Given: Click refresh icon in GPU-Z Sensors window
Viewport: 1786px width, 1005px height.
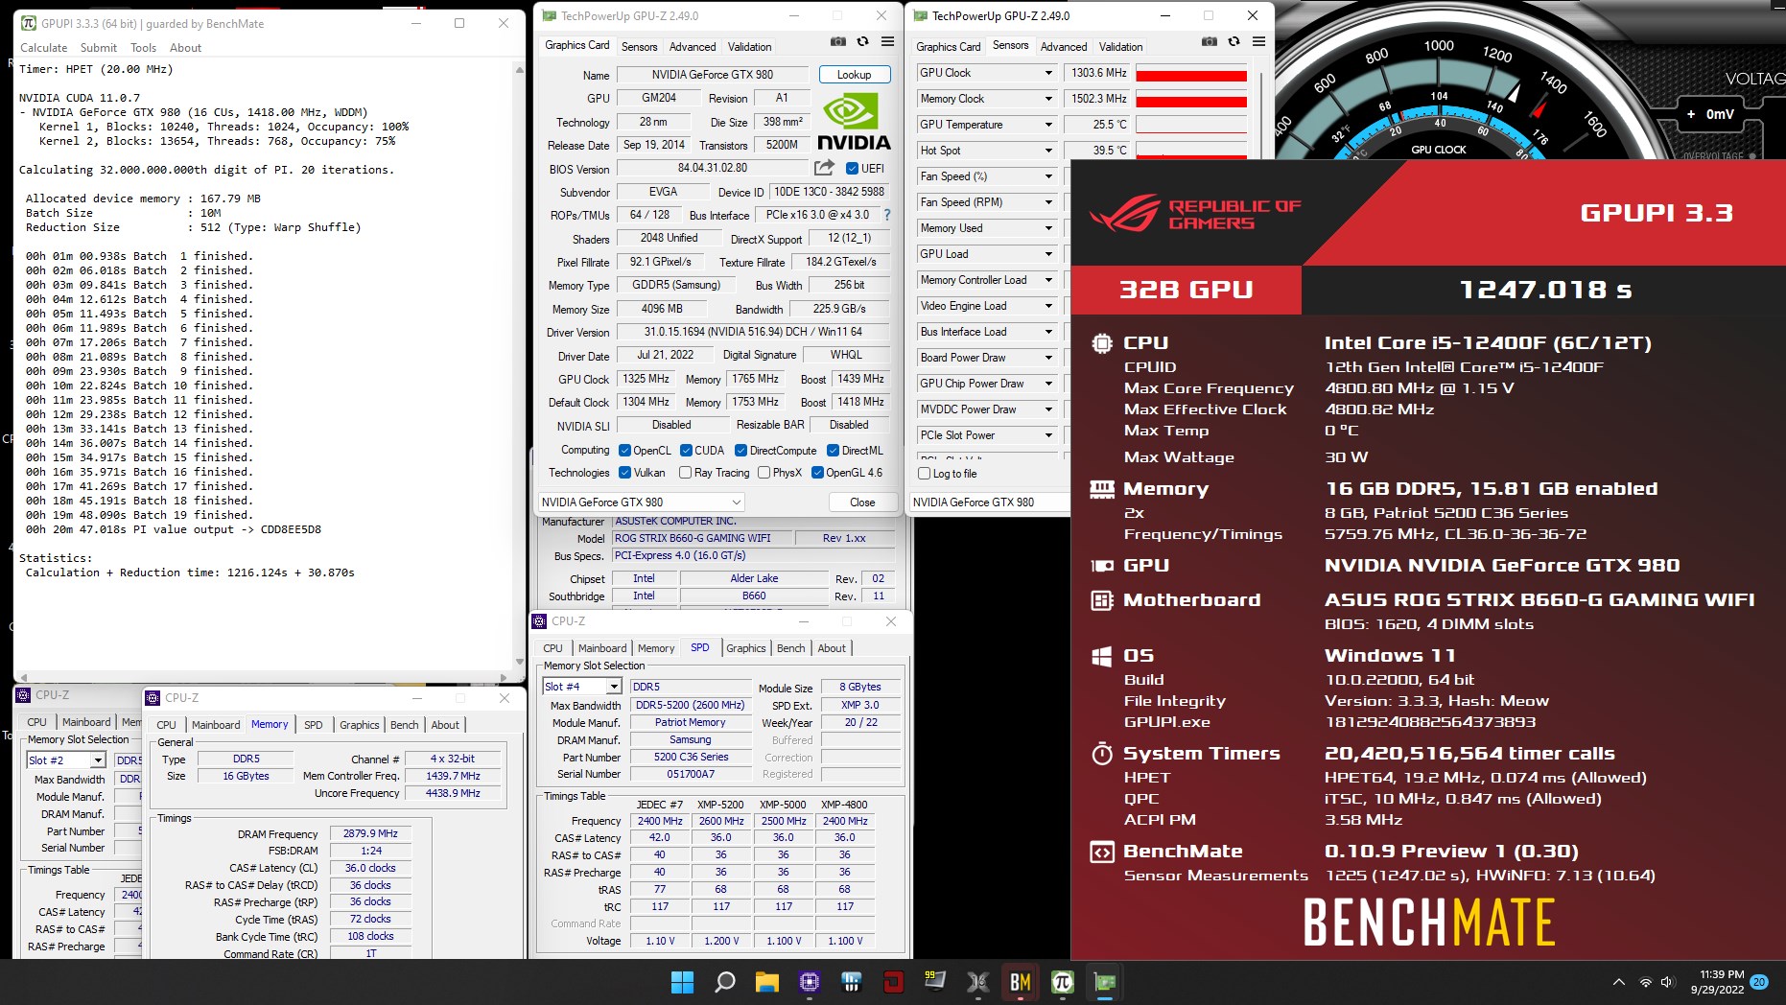Looking at the screenshot, I should pyautogui.click(x=1234, y=42).
